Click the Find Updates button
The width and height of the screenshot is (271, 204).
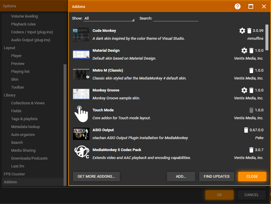[x=217, y=177]
